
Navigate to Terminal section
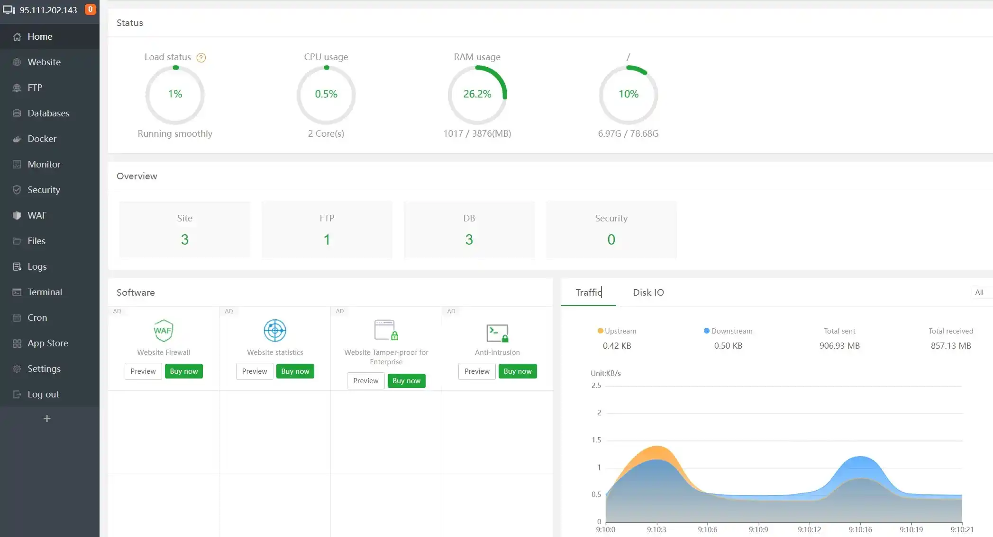click(45, 291)
